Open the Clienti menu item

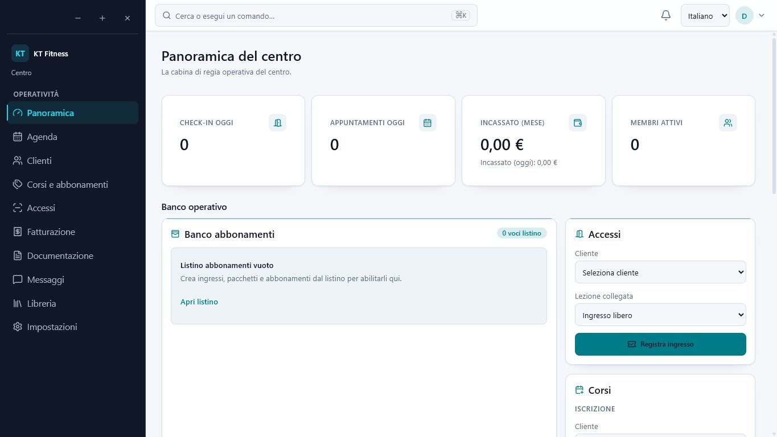point(73,160)
